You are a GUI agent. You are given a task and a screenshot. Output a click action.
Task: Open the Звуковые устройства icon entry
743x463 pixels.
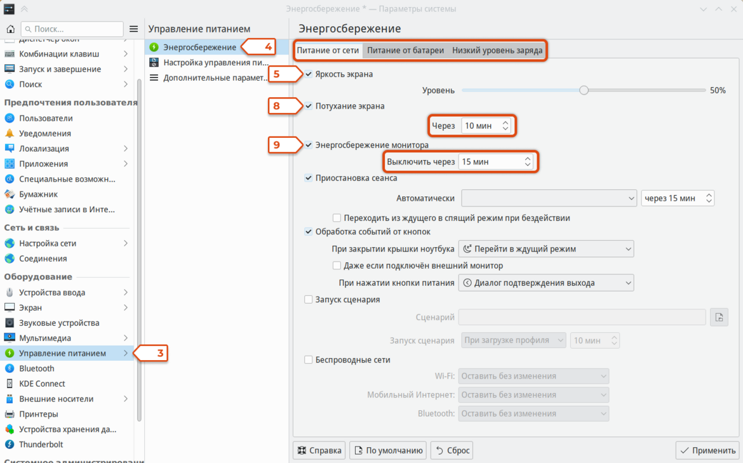pyautogui.click(x=10, y=323)
